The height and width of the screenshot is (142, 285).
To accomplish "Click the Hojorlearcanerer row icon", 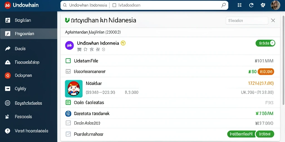I will [x=68, y=72].
